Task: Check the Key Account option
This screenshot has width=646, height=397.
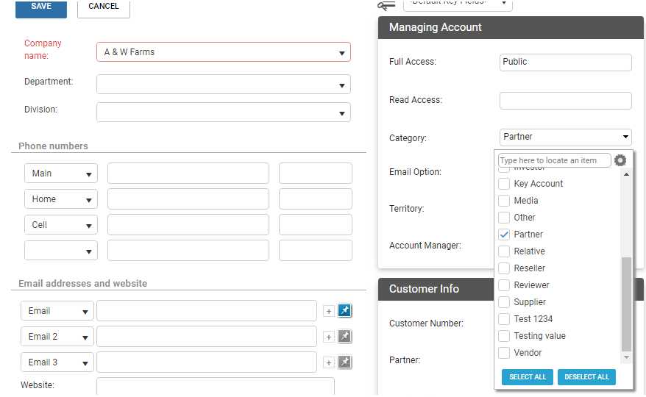Action: click(504, 184)
